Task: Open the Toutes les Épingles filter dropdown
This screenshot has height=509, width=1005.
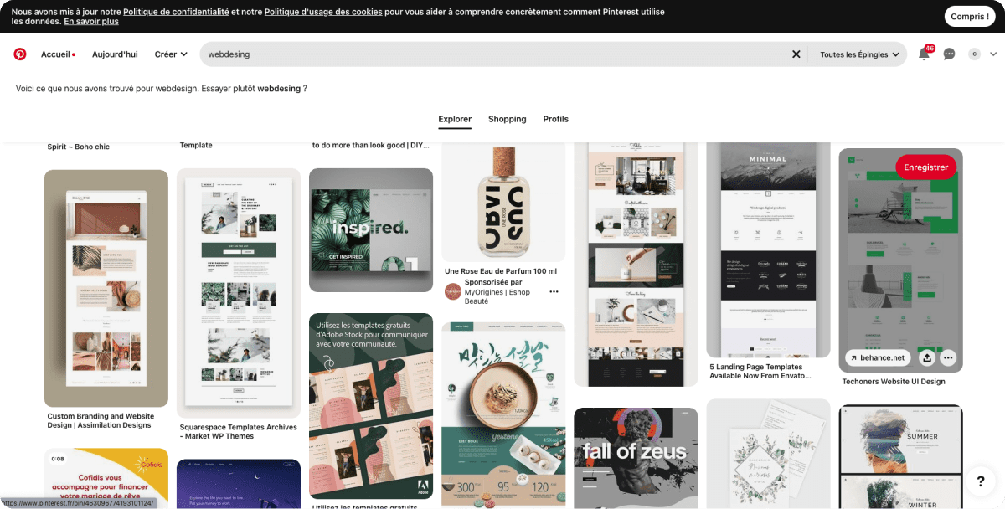Action: pos(855,54)
